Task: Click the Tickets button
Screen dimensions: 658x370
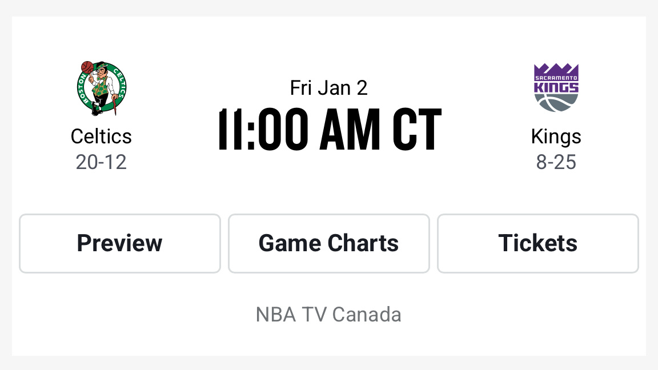Action: pyautogui.click(x=537, y=243)
